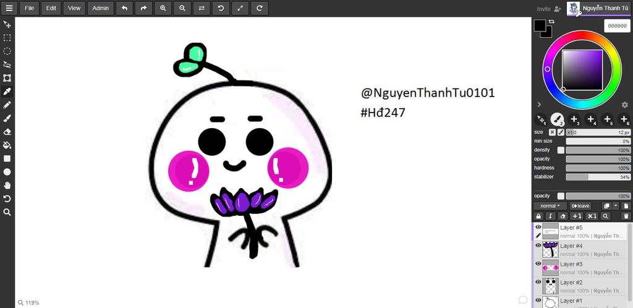Open Nguyễn Thanh Tú user profile
Image resolution: width=633 pixels, height=308 pixels.
pyautogui.click(x=600, y=8)
